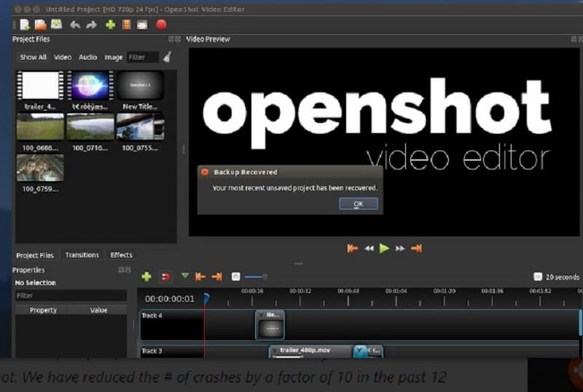Select the 100_0759 thumbnail

40,168
